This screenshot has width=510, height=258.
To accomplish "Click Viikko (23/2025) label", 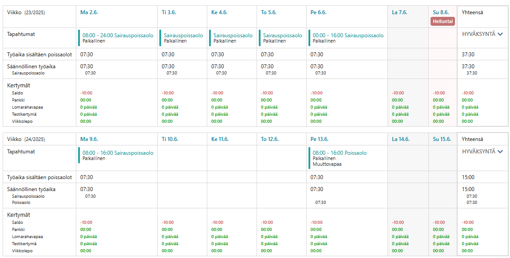I will click(x=26, y=13).
